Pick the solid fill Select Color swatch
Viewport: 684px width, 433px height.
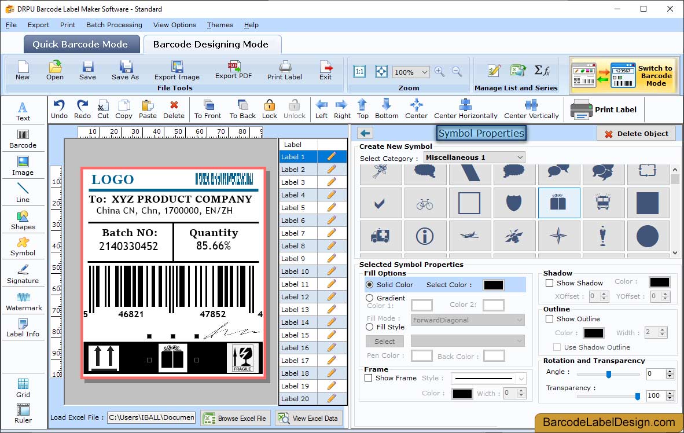pos(494,285)
